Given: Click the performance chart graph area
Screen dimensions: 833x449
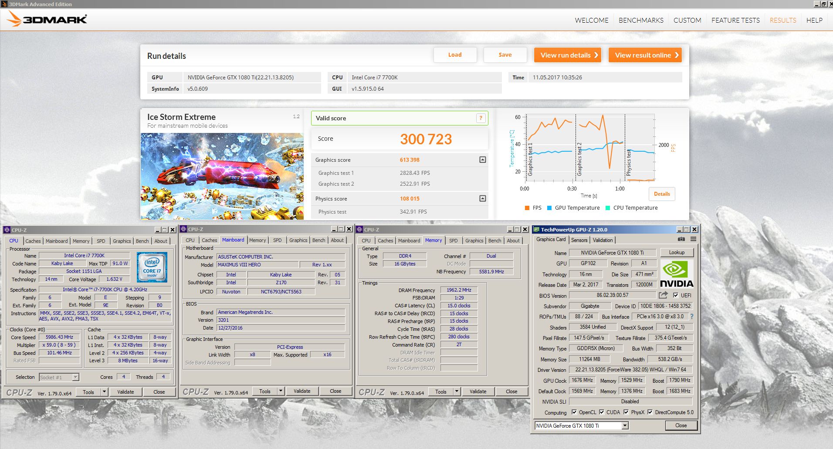Looking at the screenshot, I should point(590,148).
